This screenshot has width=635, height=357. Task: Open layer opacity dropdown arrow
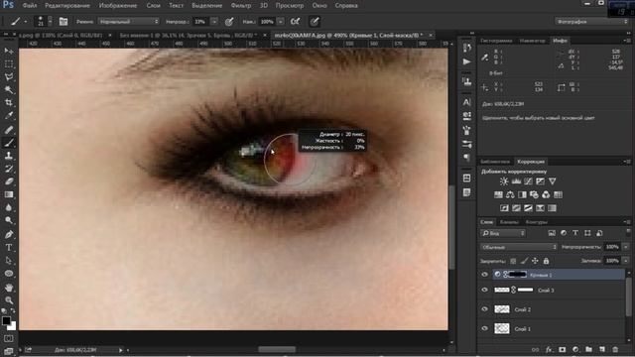[626, 247]
